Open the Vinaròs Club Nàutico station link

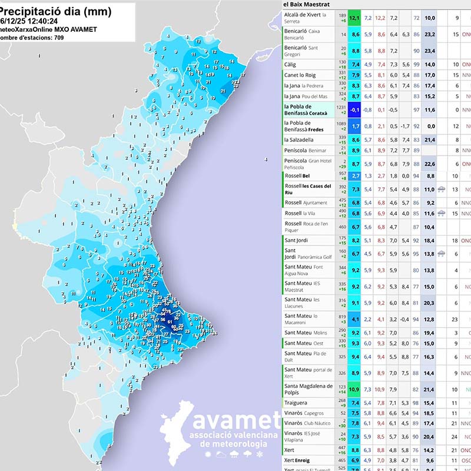pos(306,422)
